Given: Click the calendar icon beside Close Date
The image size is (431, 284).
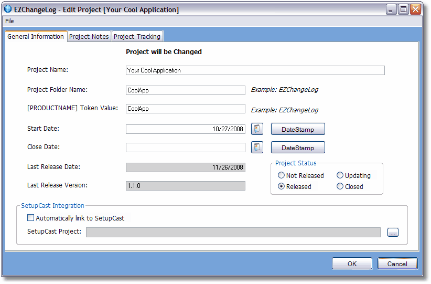Looking at the screenshot, I should click(257, 148).
